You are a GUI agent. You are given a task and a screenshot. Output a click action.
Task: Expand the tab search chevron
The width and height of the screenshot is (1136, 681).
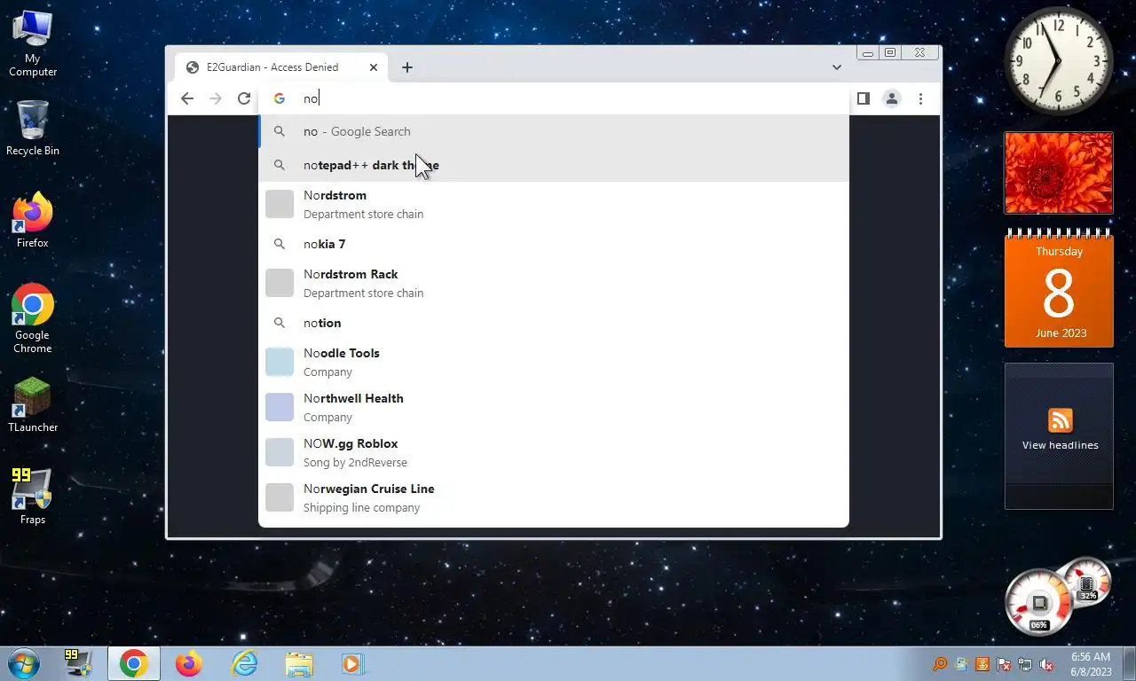click(x=836, y=67)
